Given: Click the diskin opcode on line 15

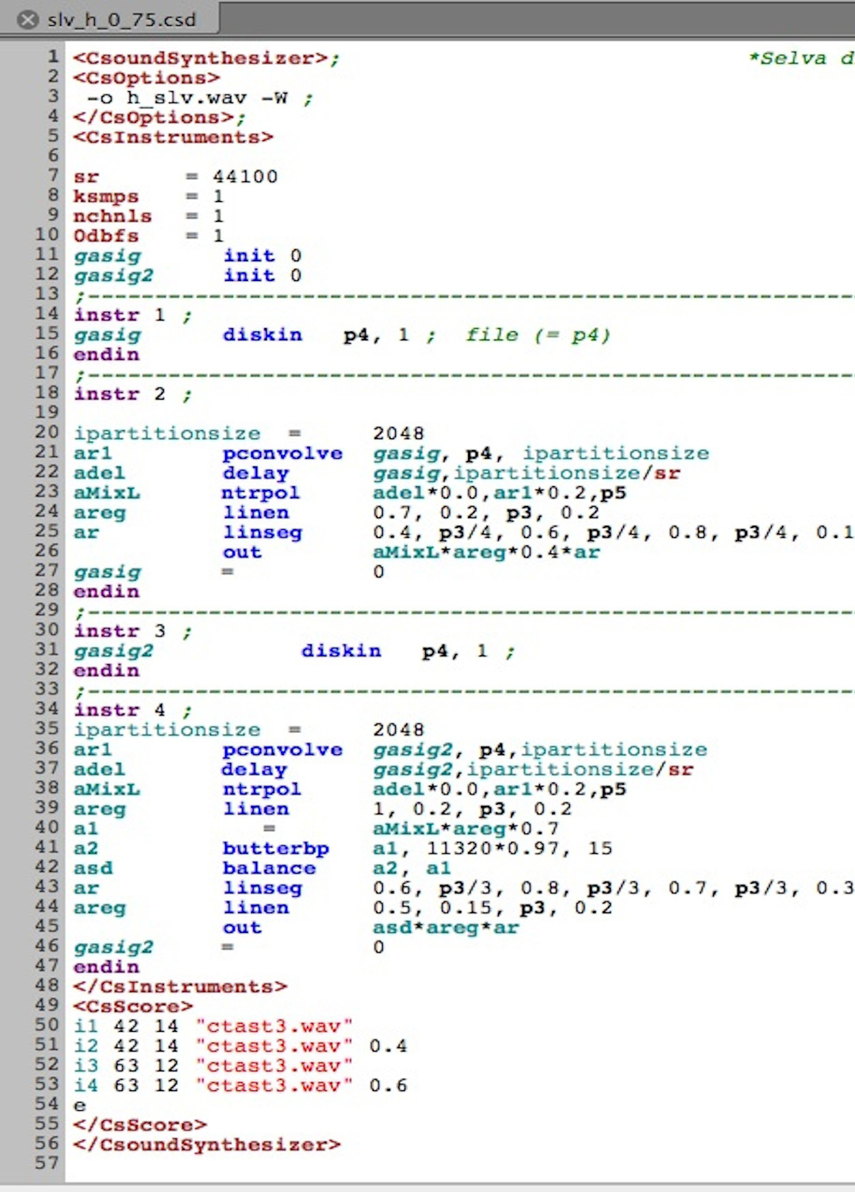Looking at the screenshot, I should point(262,335).
